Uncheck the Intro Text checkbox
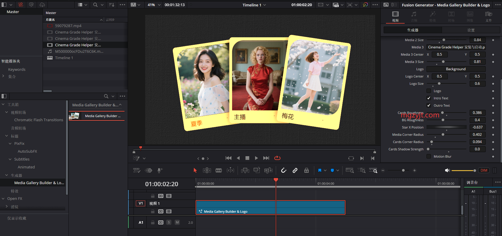Image resolution: width=502 pixels, height=236 pixels. pyautogui.click(x=429, y=98)
